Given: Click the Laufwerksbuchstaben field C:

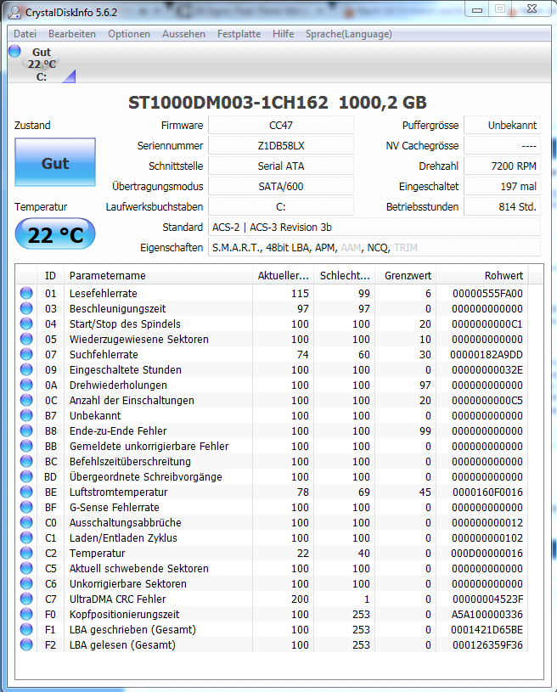Looking at the screenshot, I should click(x=281, y=206).
